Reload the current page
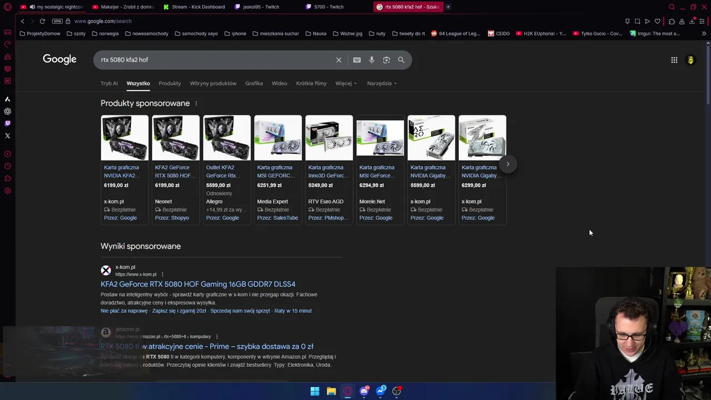711x400 pixels. coord(42,21)
